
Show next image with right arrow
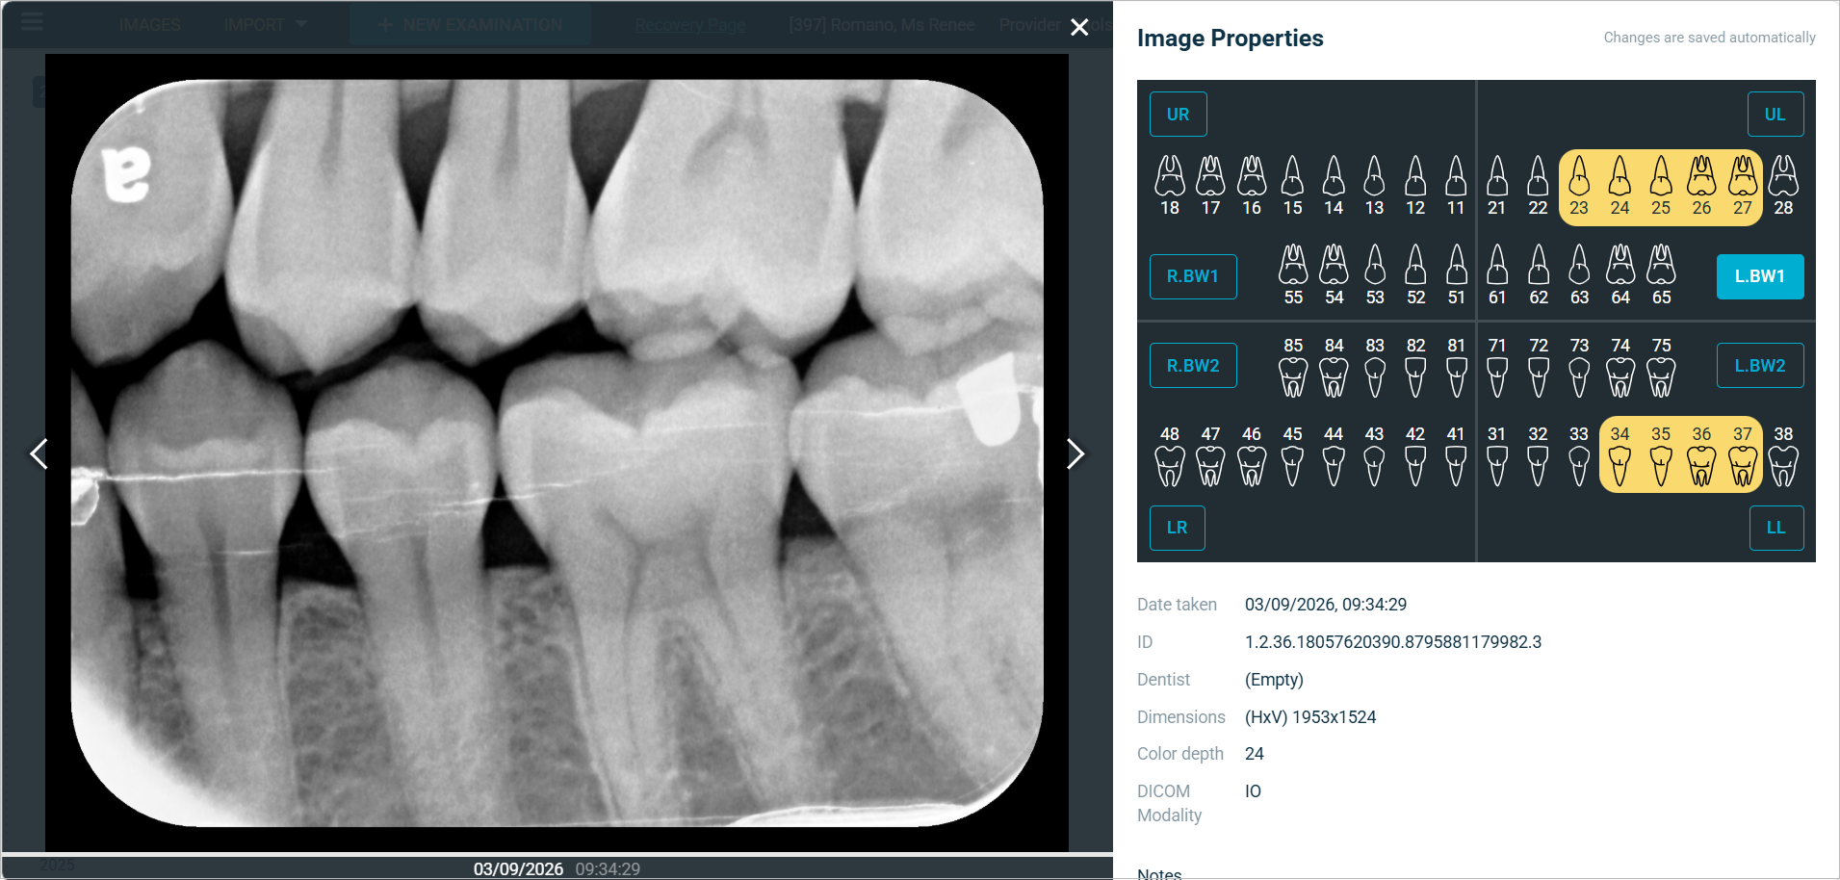pyautogui.click(x=1075, y=453)
